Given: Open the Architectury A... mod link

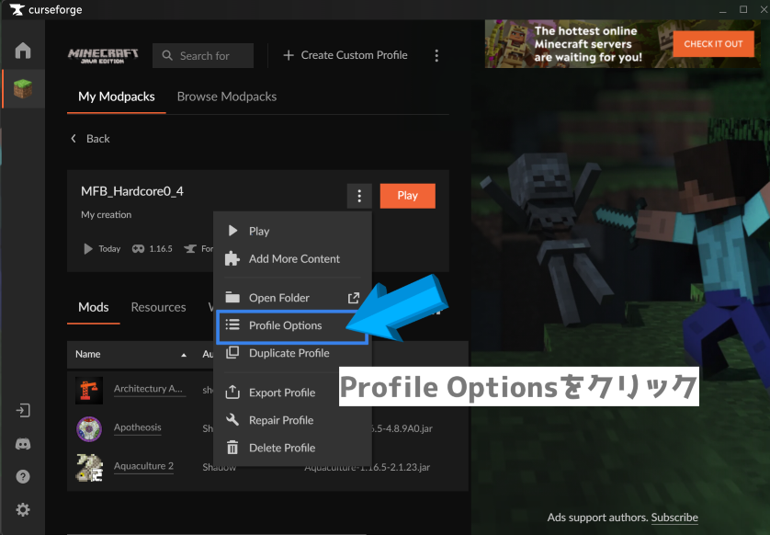Looking at the screenshot, I should [x=148, y=389].
